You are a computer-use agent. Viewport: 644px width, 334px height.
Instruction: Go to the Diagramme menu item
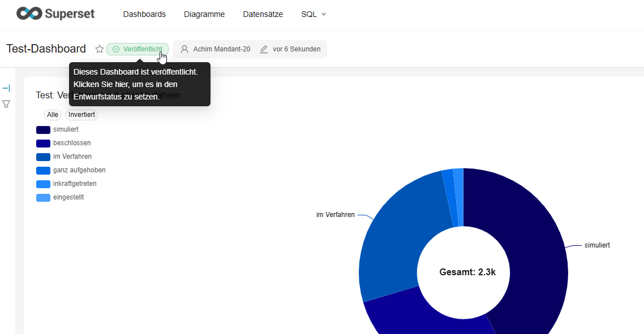point(204,14)
